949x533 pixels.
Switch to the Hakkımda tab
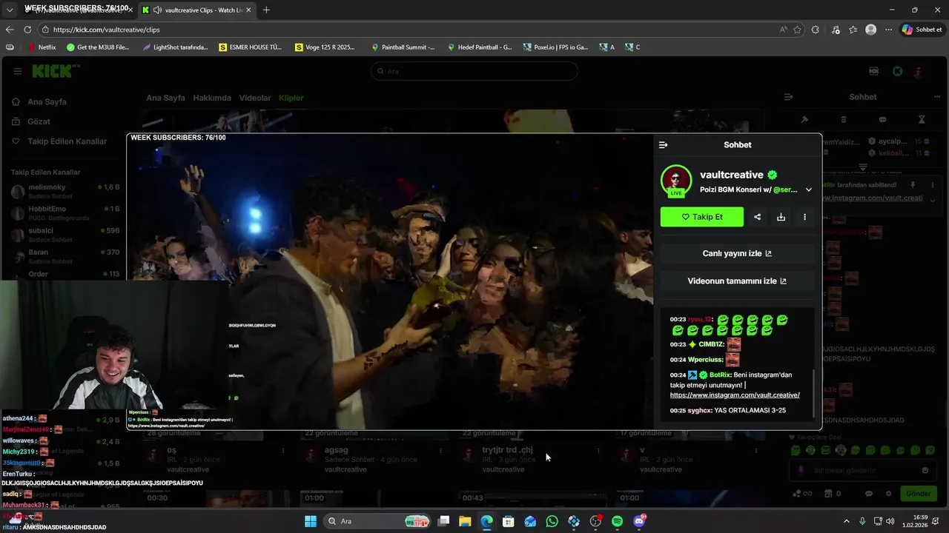click(x=212, y=98)
